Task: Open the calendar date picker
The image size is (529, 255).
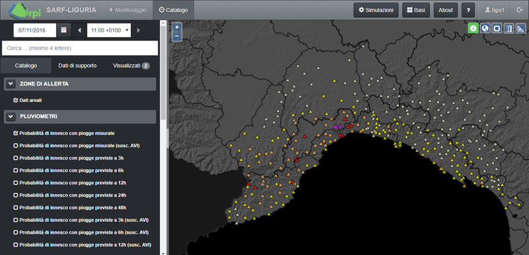Action: [x=63, y=30]
